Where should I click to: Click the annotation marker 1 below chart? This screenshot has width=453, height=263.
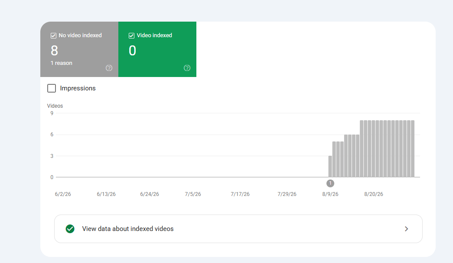(x=330, y=183)
